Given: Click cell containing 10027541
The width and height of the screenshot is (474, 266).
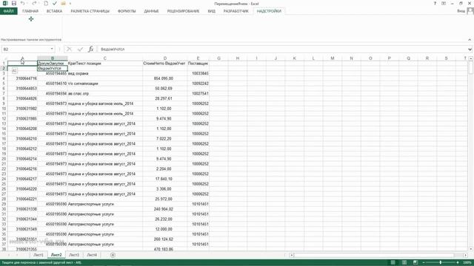Looking at the screenshot, I should coord(198,94).
